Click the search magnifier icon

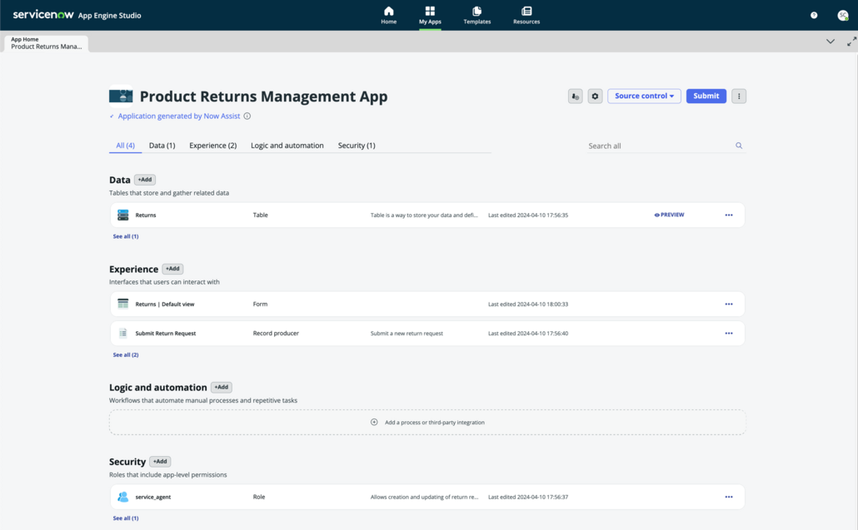(739, 146)
